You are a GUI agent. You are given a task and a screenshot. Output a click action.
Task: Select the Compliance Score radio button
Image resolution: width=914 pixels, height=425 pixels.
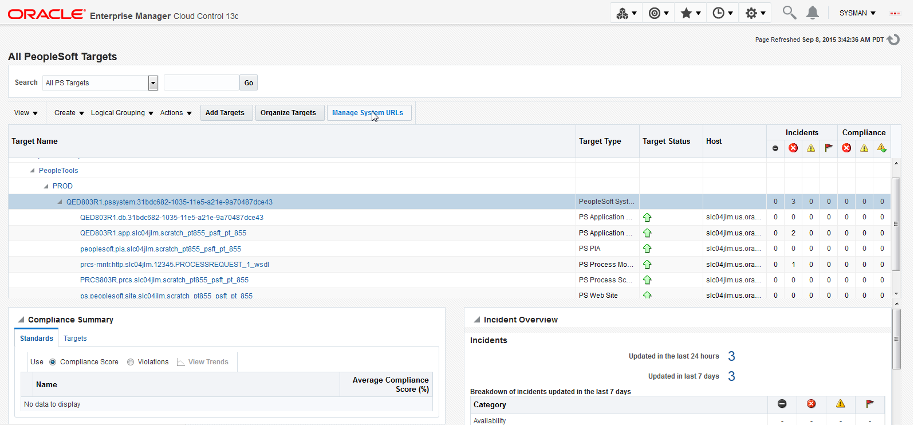[x=53, y=362]
